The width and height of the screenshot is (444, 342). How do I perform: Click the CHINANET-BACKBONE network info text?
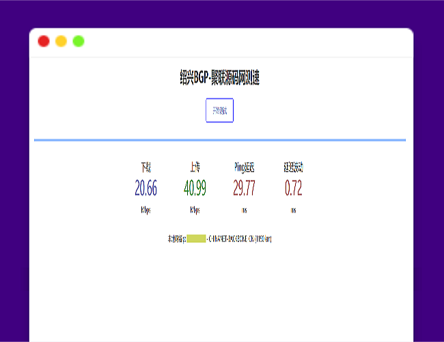pyautogui.click(x=239, y=239)
